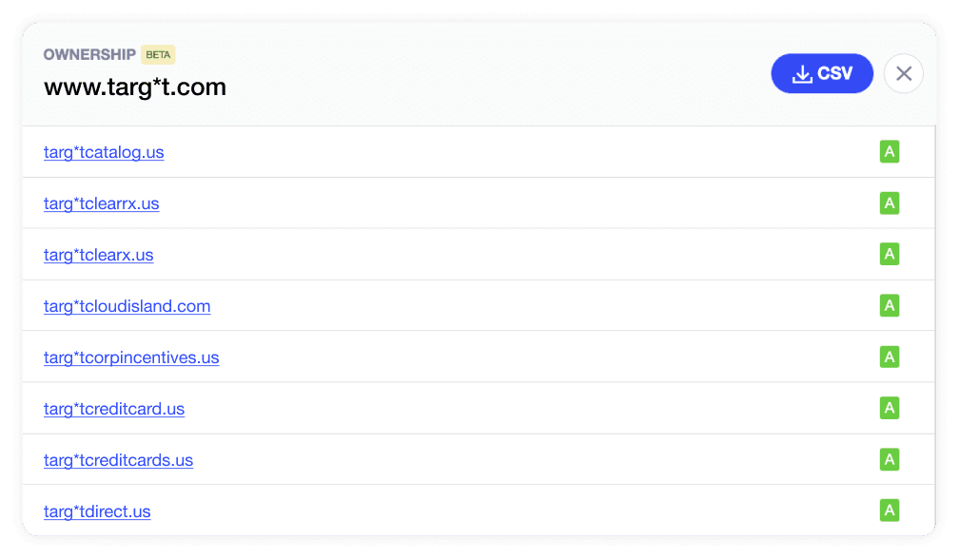Viewport: 959px width, 559px height.
Task: Click the green A badge for targ*tcreditcard.us
Action: point(890,408)
